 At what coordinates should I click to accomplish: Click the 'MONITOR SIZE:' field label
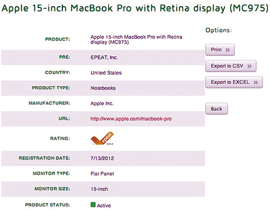pyautogui.click(x=52, y=189)
